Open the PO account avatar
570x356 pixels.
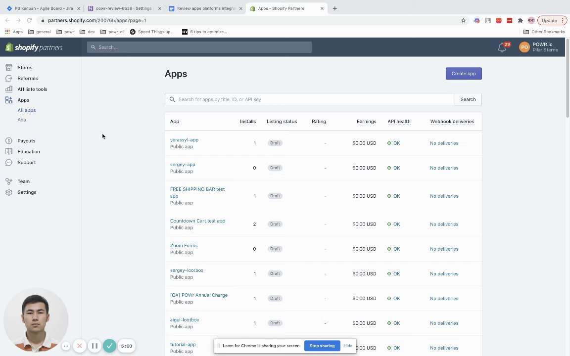coord(524,47)
